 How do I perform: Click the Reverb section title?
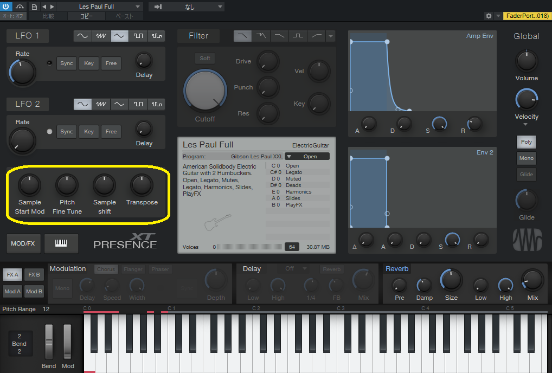pyautogui.click(x=397, y=268)
